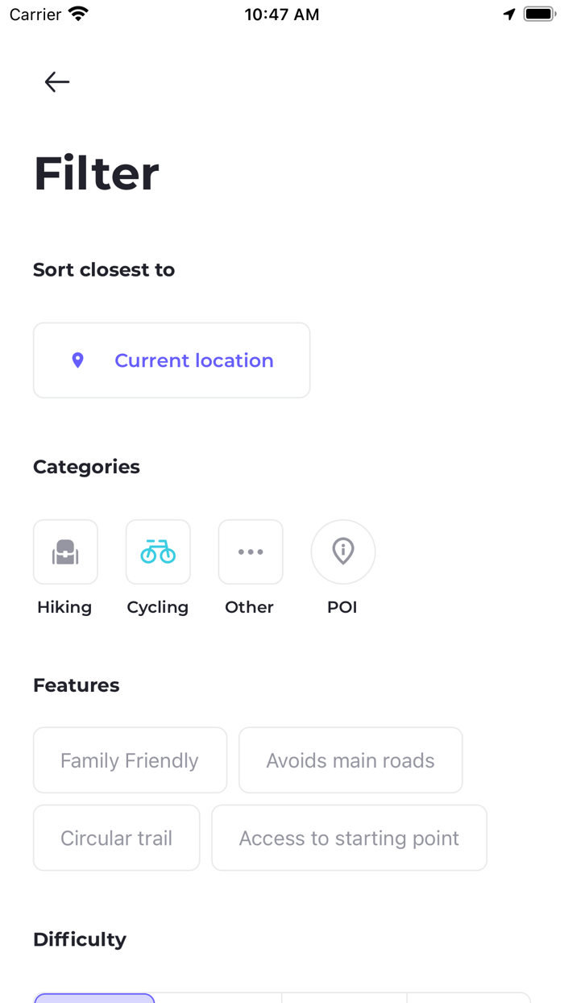564x1003 pixels.
Task: Tap the 10:47 AM clock
Action: [282, 15]
